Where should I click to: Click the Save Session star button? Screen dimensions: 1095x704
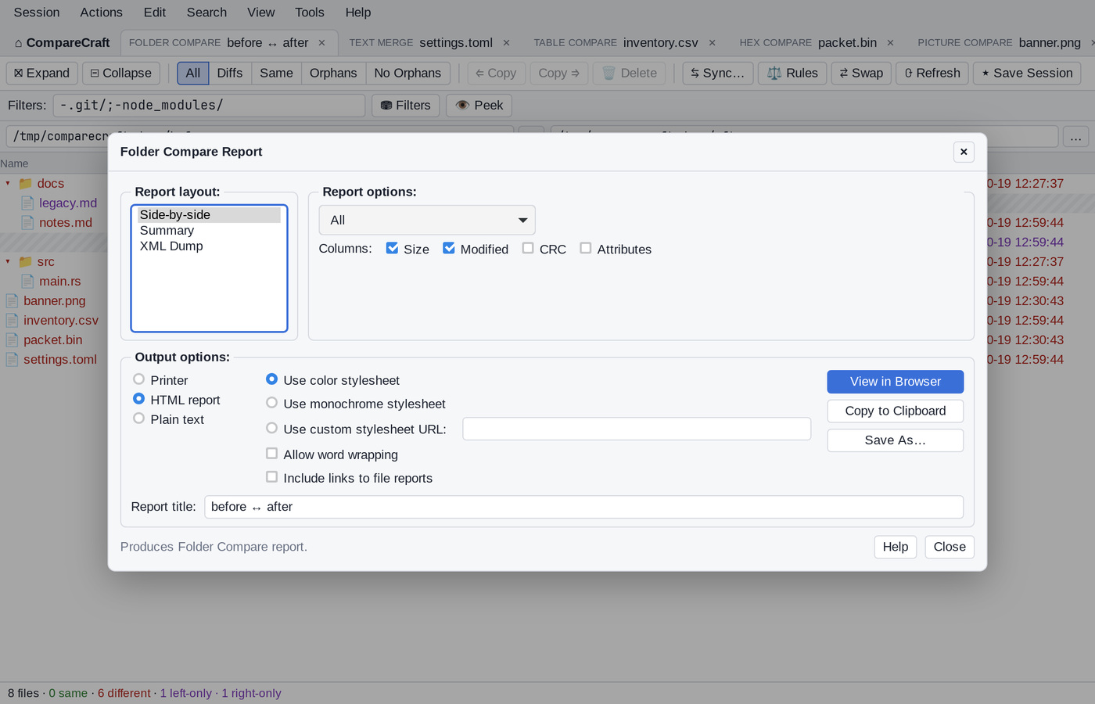(1027, 73)
